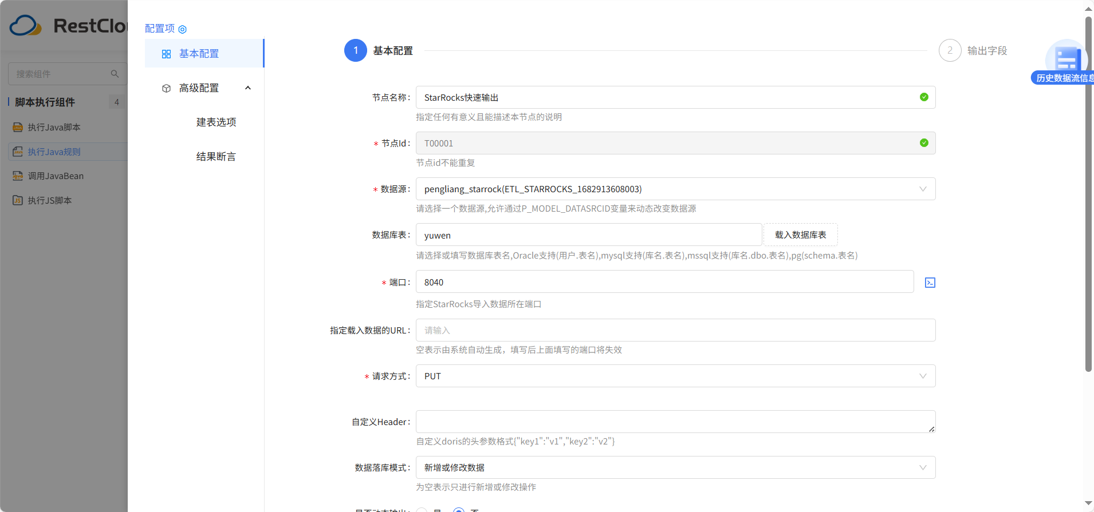Select the first radio option for dynamic output
The height and width of the screenshot is (512, 1094).
click(422, 510)
